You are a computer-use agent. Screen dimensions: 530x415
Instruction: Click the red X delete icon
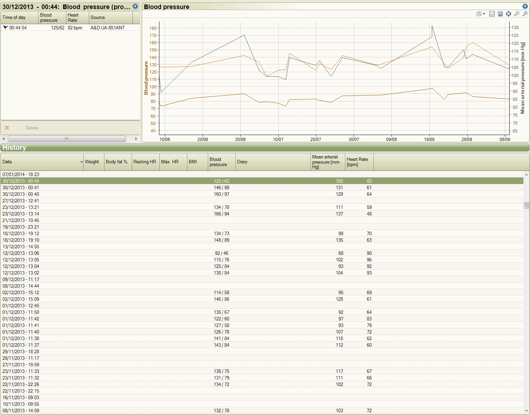[7, 128]
